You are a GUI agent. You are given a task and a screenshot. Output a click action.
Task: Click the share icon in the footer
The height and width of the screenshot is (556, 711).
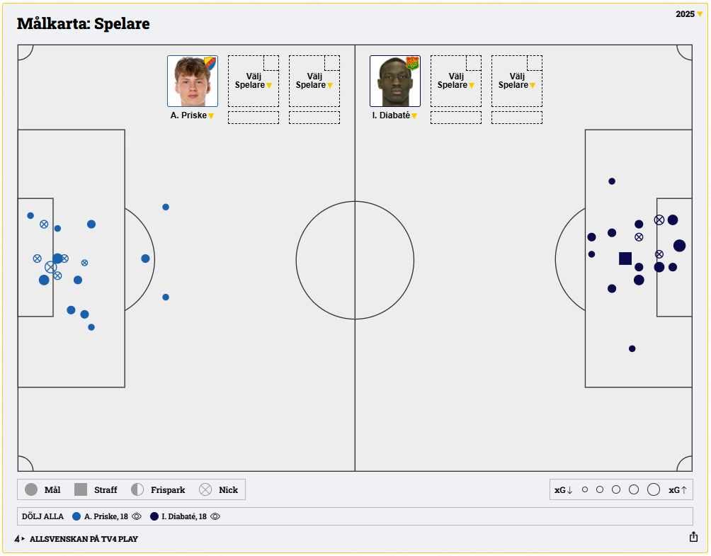(693, 537)
